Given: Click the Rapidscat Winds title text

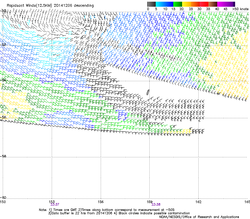Looking at the screenshot, I should click(x=50, y=5).
